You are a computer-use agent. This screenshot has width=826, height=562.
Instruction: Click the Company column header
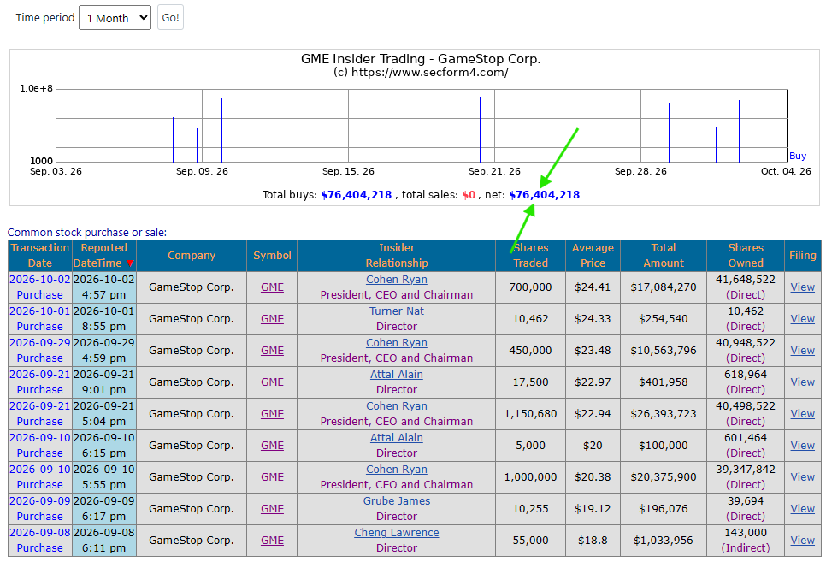[x=192, y=256]
